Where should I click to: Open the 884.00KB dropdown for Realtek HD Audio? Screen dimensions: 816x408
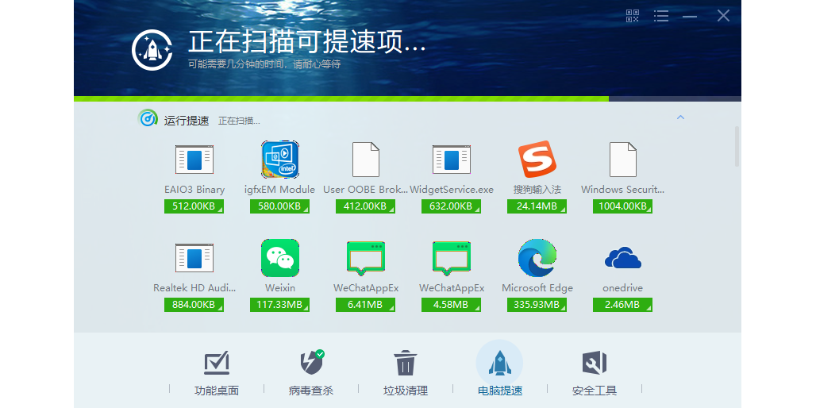click(x=194, y=305)
